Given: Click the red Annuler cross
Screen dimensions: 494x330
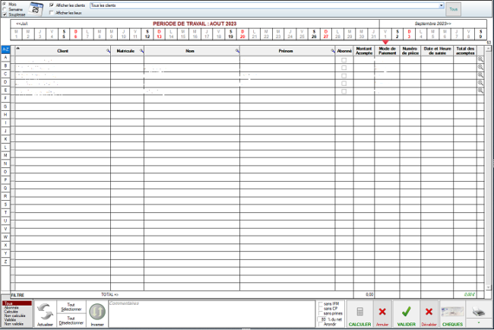Looking at the screenshot, I should 382,311.
